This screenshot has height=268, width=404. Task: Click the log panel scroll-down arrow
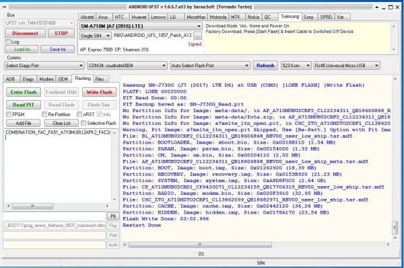tap(395, 238)
